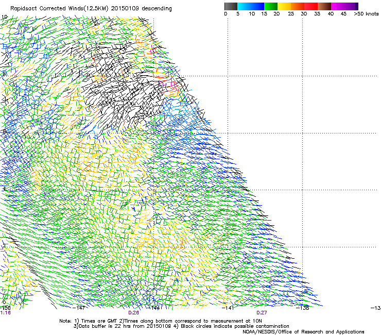Click the green 15-20 knots legend swatch
381x335 pixels.
tap(271, 6)
